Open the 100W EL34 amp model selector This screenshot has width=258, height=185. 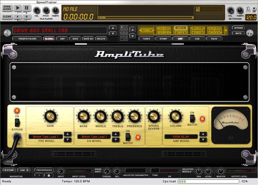(x=181, y=137)
